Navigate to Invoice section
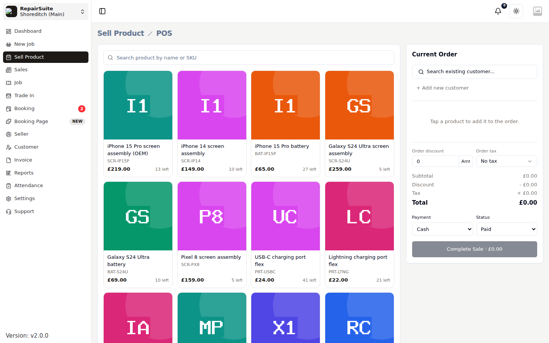 [46, 160]
